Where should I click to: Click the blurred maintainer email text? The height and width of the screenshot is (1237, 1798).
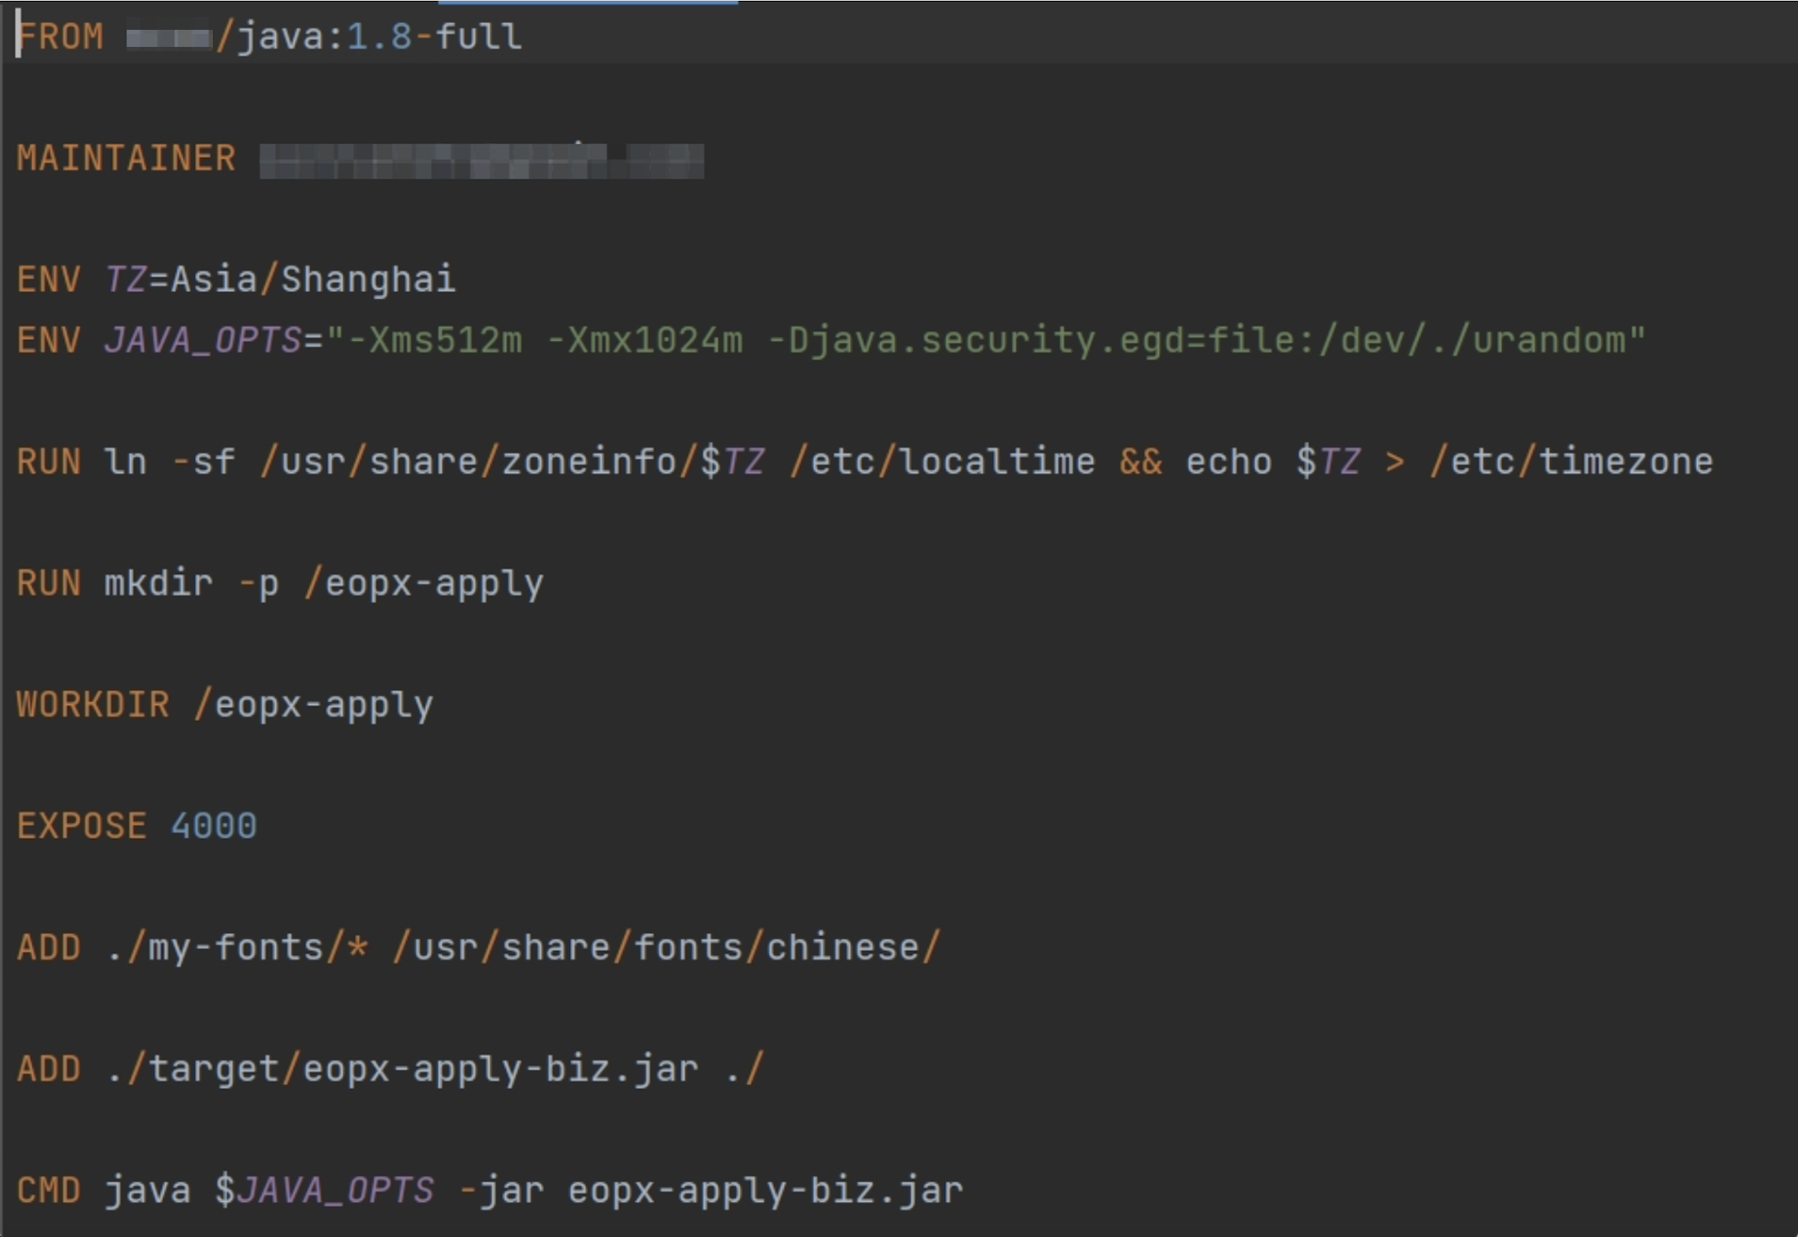click(x=481, y=161)
